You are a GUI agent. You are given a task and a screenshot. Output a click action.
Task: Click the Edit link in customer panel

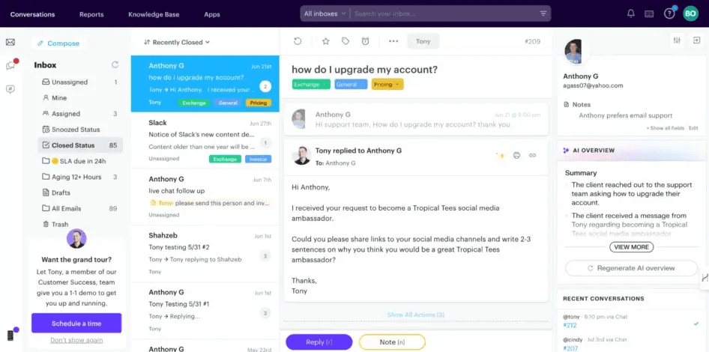[x=693, y=128]
